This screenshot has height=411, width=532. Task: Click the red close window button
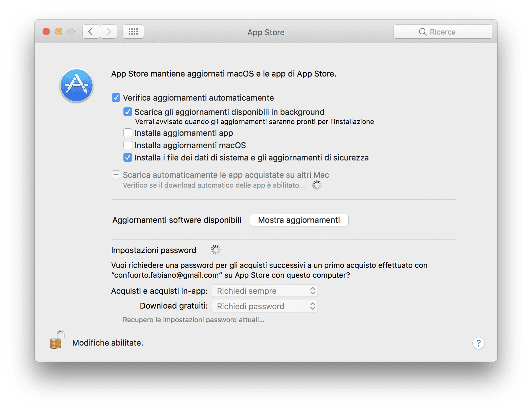click(46, 31)
